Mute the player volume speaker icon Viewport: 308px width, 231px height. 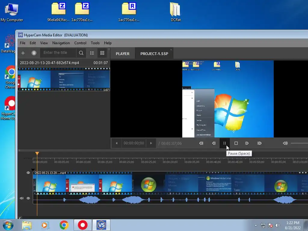(x=285, y=143)
